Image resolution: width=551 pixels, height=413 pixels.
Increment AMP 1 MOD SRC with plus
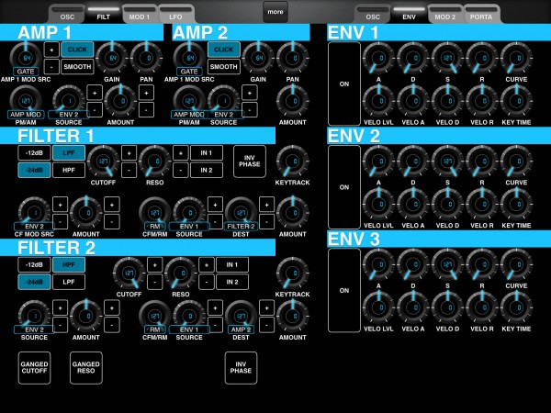(x=51, y=50)
